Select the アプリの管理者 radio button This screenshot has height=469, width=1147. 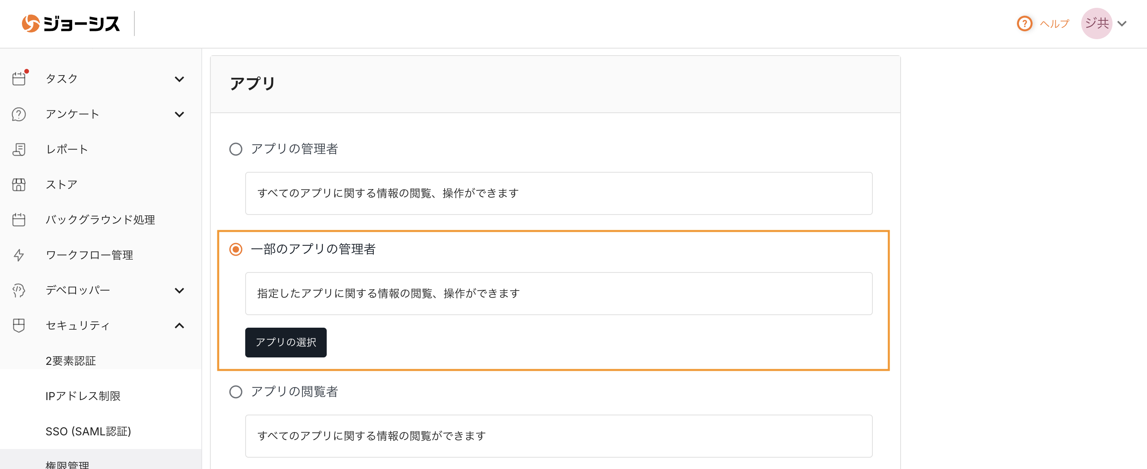(235, 149)
